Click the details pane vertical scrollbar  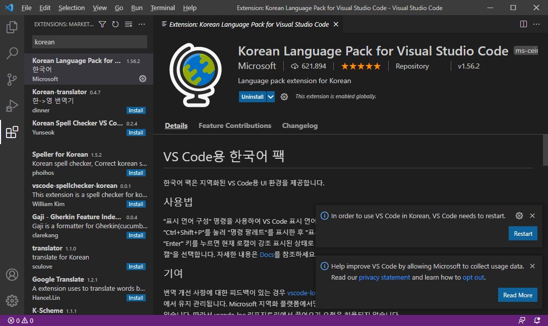545,150
